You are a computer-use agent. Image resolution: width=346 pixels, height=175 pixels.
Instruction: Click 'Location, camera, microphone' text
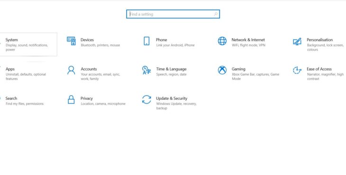click(103, 104)
